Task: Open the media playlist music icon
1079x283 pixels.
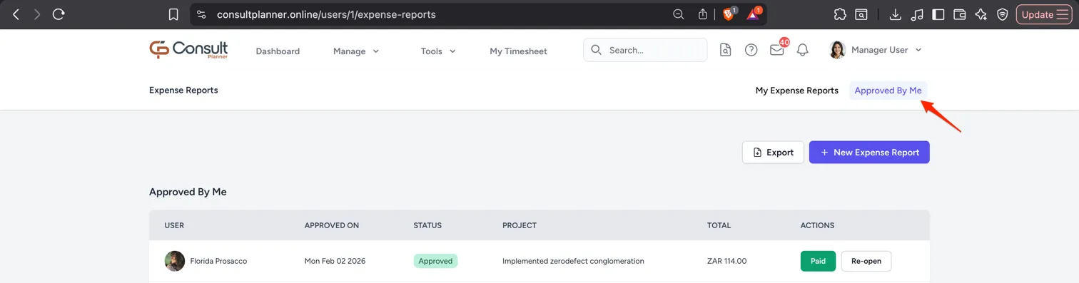Action: 917,14
